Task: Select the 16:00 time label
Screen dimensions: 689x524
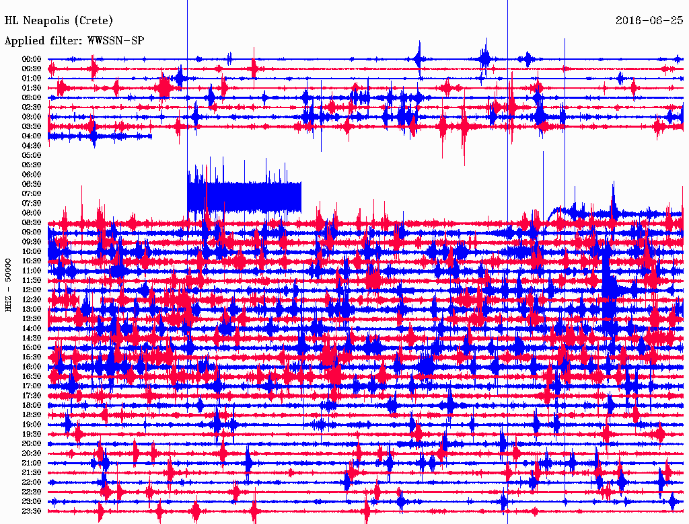Action: pyautogui.click(x=32, y=367)
